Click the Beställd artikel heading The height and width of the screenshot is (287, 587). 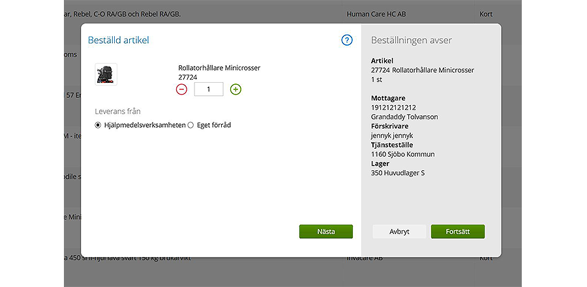coord(118,40)
